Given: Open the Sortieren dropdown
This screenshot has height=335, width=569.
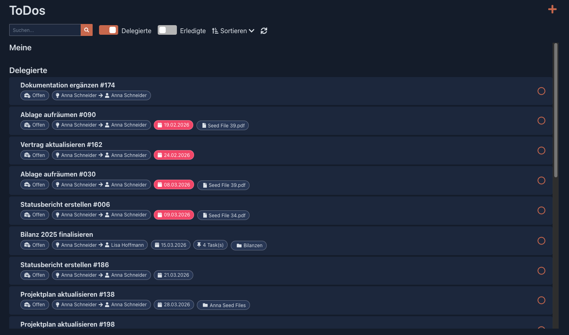Looking at the screenshot, I should [233, 31].
